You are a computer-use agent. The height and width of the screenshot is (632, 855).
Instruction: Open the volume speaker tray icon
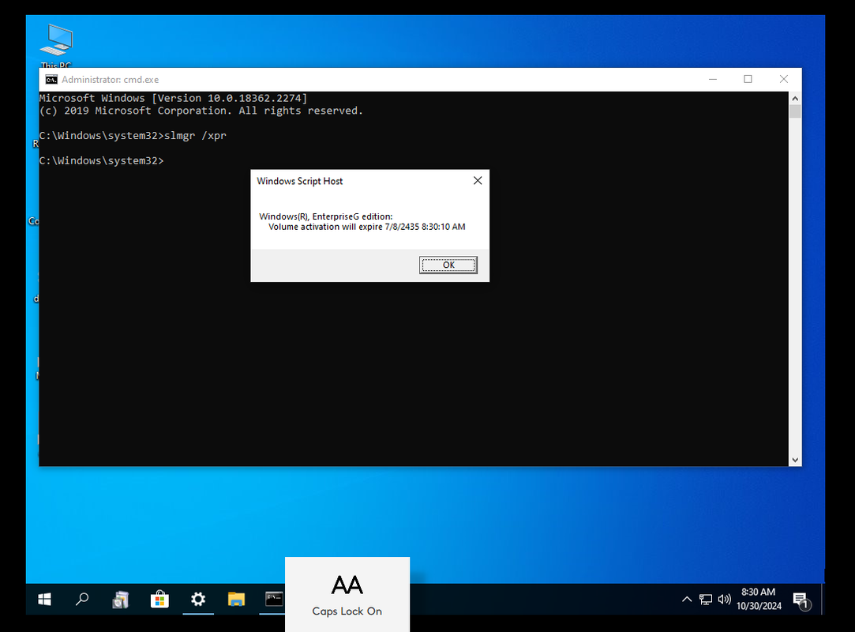click(724, 600)
